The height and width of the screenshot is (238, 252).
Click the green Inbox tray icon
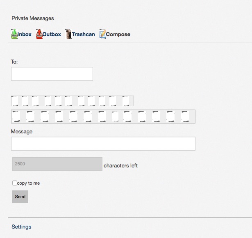[x=14, y=34]
